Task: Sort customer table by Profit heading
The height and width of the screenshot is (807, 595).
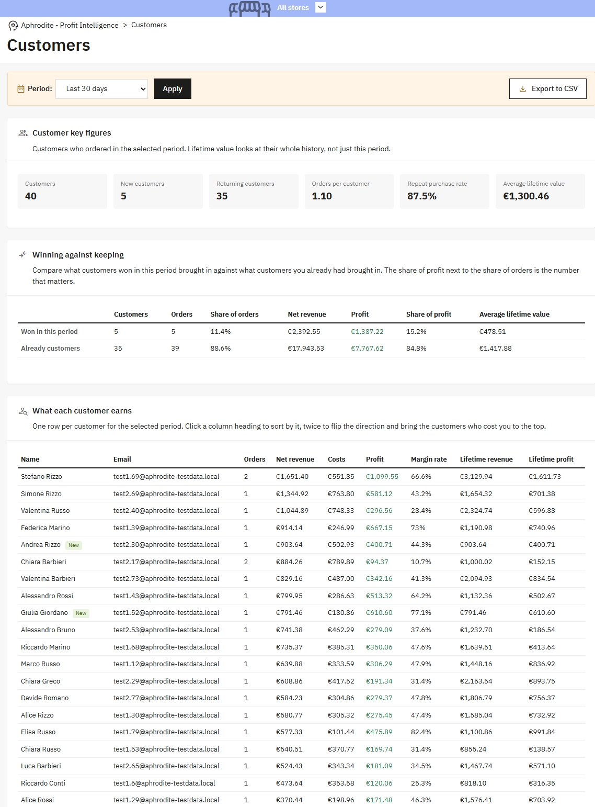Action: tap(374, 459)
